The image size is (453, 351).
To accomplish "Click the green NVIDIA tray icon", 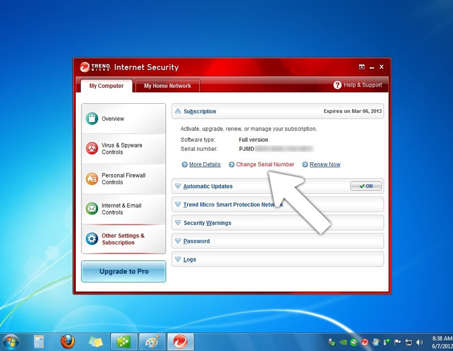I will (343, 342).
